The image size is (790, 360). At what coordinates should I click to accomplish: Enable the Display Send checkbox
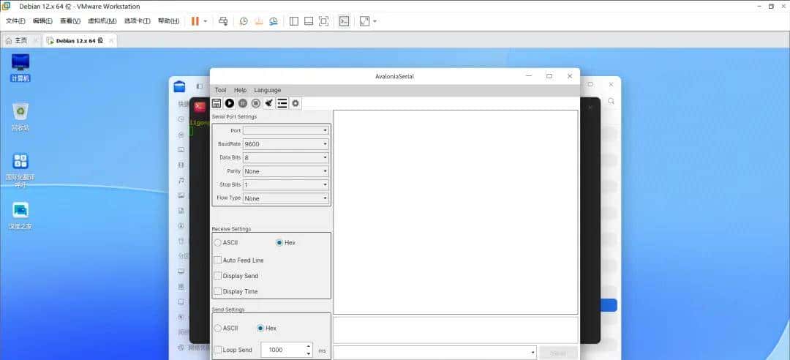click(x=236, y=276)
